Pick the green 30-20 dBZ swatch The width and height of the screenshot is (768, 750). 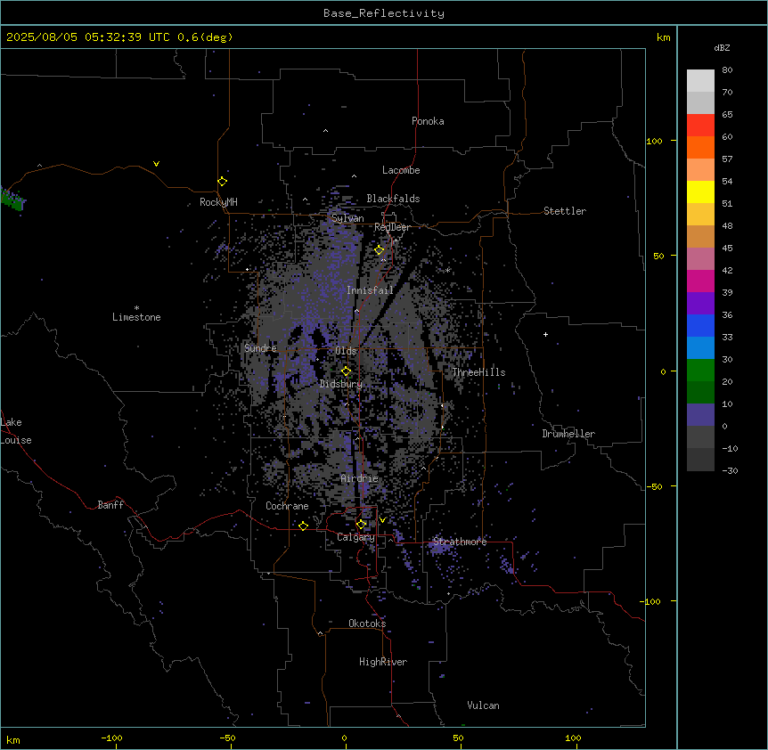click(x=700, y=371)
